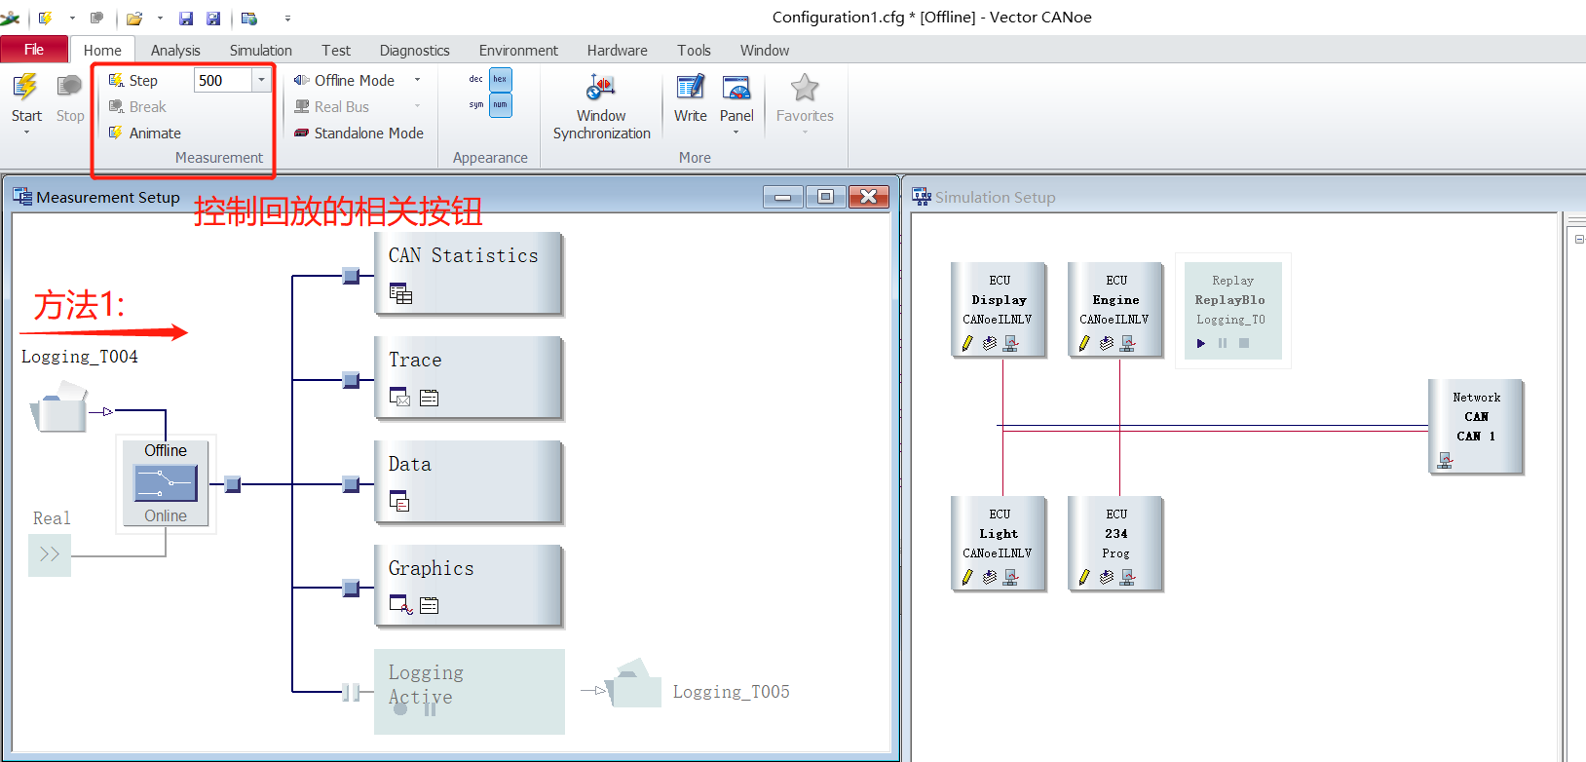Select Real Bus mode
Image resolution: width=1586 pixels, height=762 pixels.
pyautogui.click(x=331, y=106)
